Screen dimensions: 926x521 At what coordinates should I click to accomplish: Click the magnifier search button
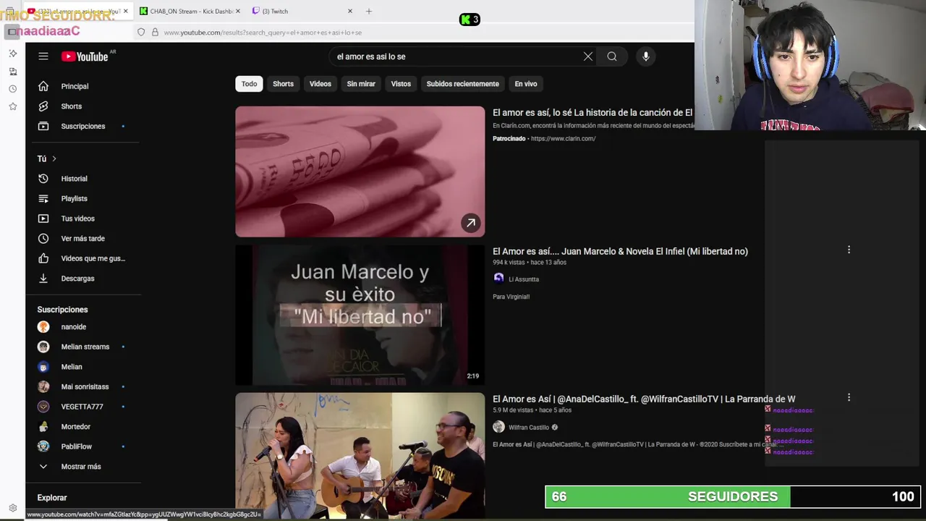(x=612, y=56)
